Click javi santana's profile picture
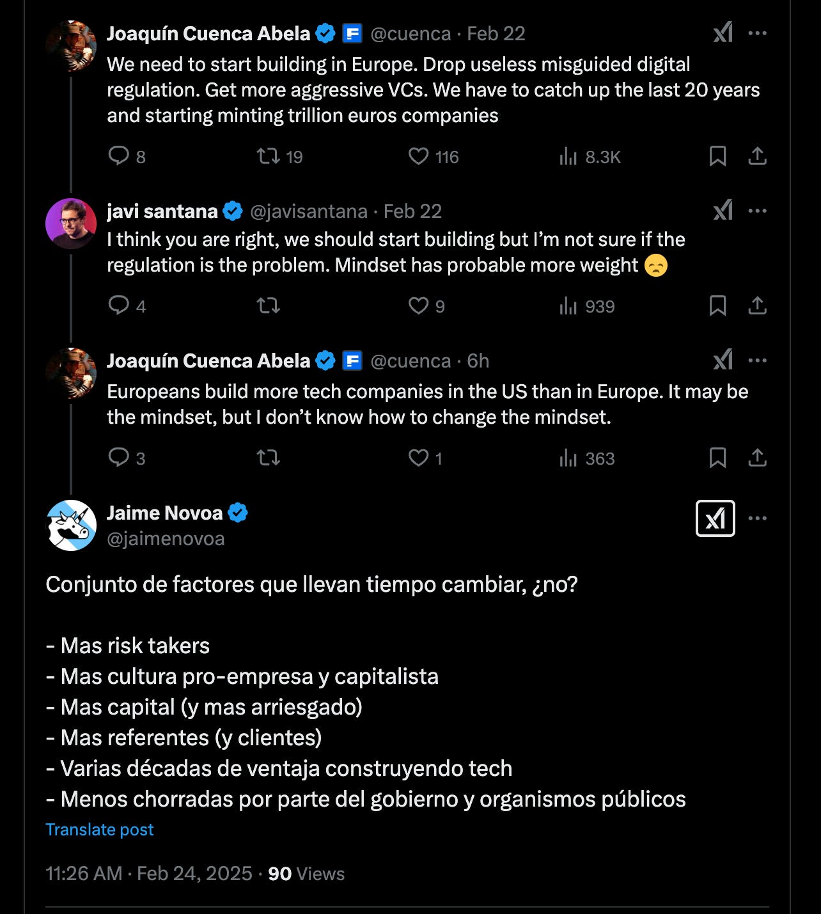 point(71,224)
